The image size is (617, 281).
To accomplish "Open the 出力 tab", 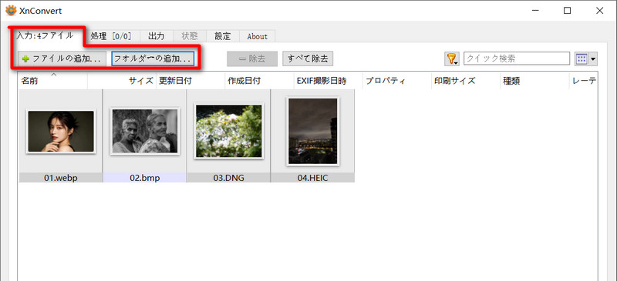I will 157,36.
